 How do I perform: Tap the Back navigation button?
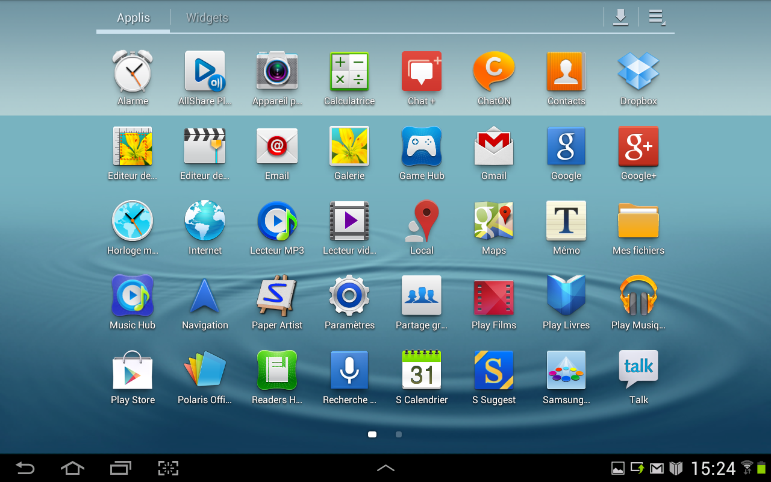click(25, 468)
